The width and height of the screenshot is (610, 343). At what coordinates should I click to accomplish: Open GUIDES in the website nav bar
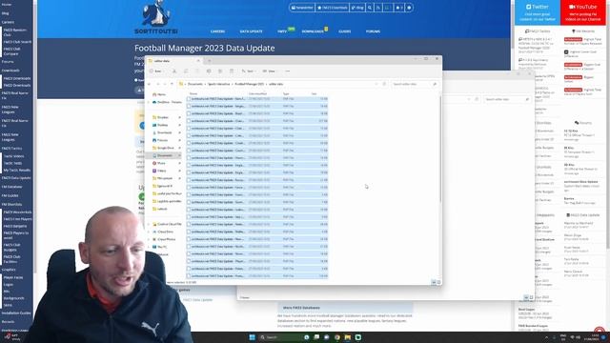pyautogui.click(x=345, y=31)
